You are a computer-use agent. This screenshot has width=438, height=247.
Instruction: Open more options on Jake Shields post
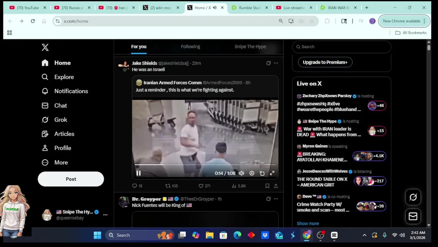click(276, 63)
